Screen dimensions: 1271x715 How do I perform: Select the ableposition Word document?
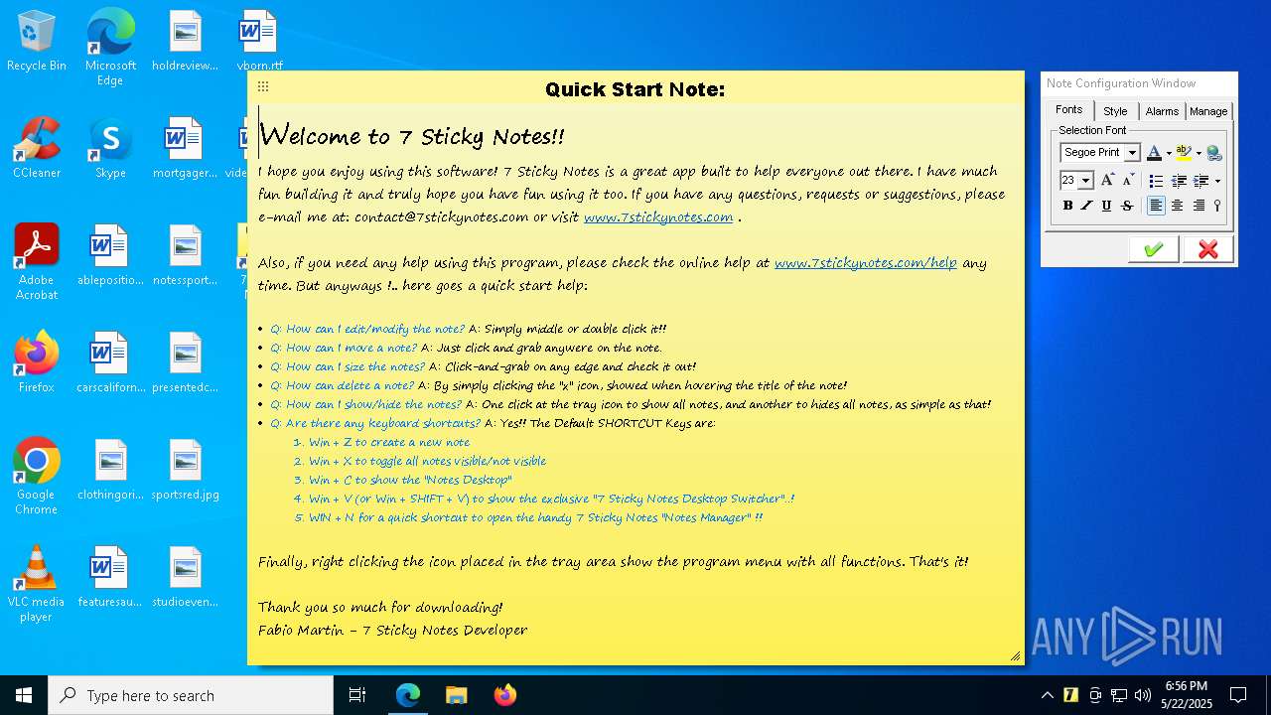110,254
